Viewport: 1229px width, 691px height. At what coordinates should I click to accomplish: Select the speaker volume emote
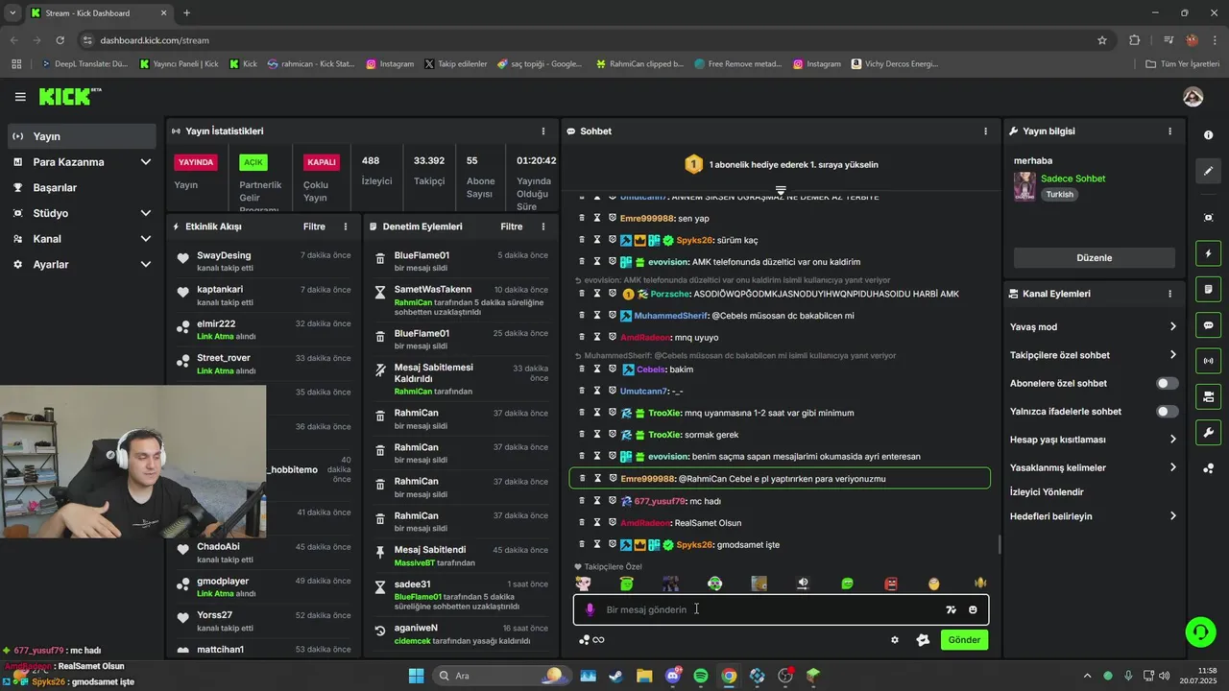point(803,584)
